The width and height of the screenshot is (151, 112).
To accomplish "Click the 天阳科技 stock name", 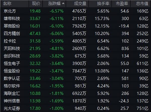I will tap(12, 48).
